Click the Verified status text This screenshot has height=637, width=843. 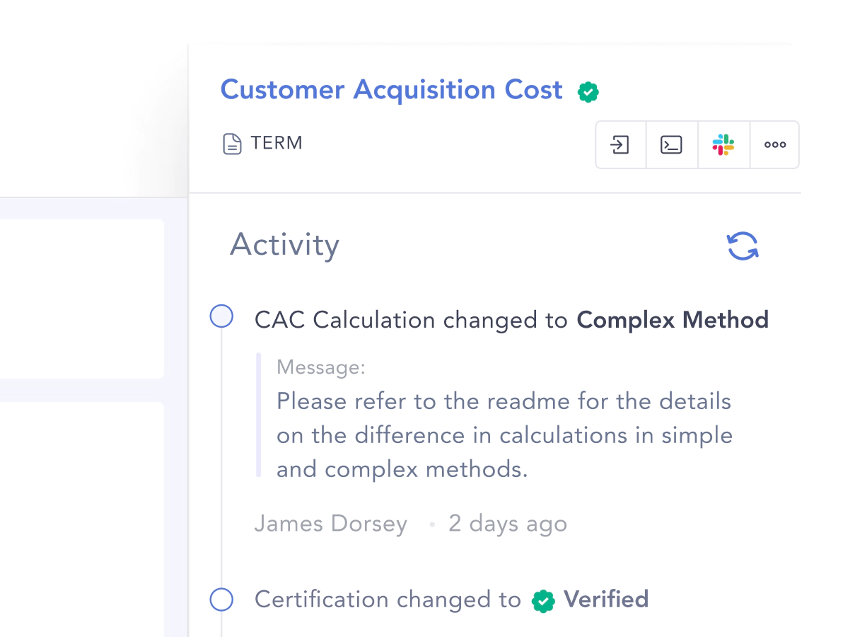tap(606, 599)
